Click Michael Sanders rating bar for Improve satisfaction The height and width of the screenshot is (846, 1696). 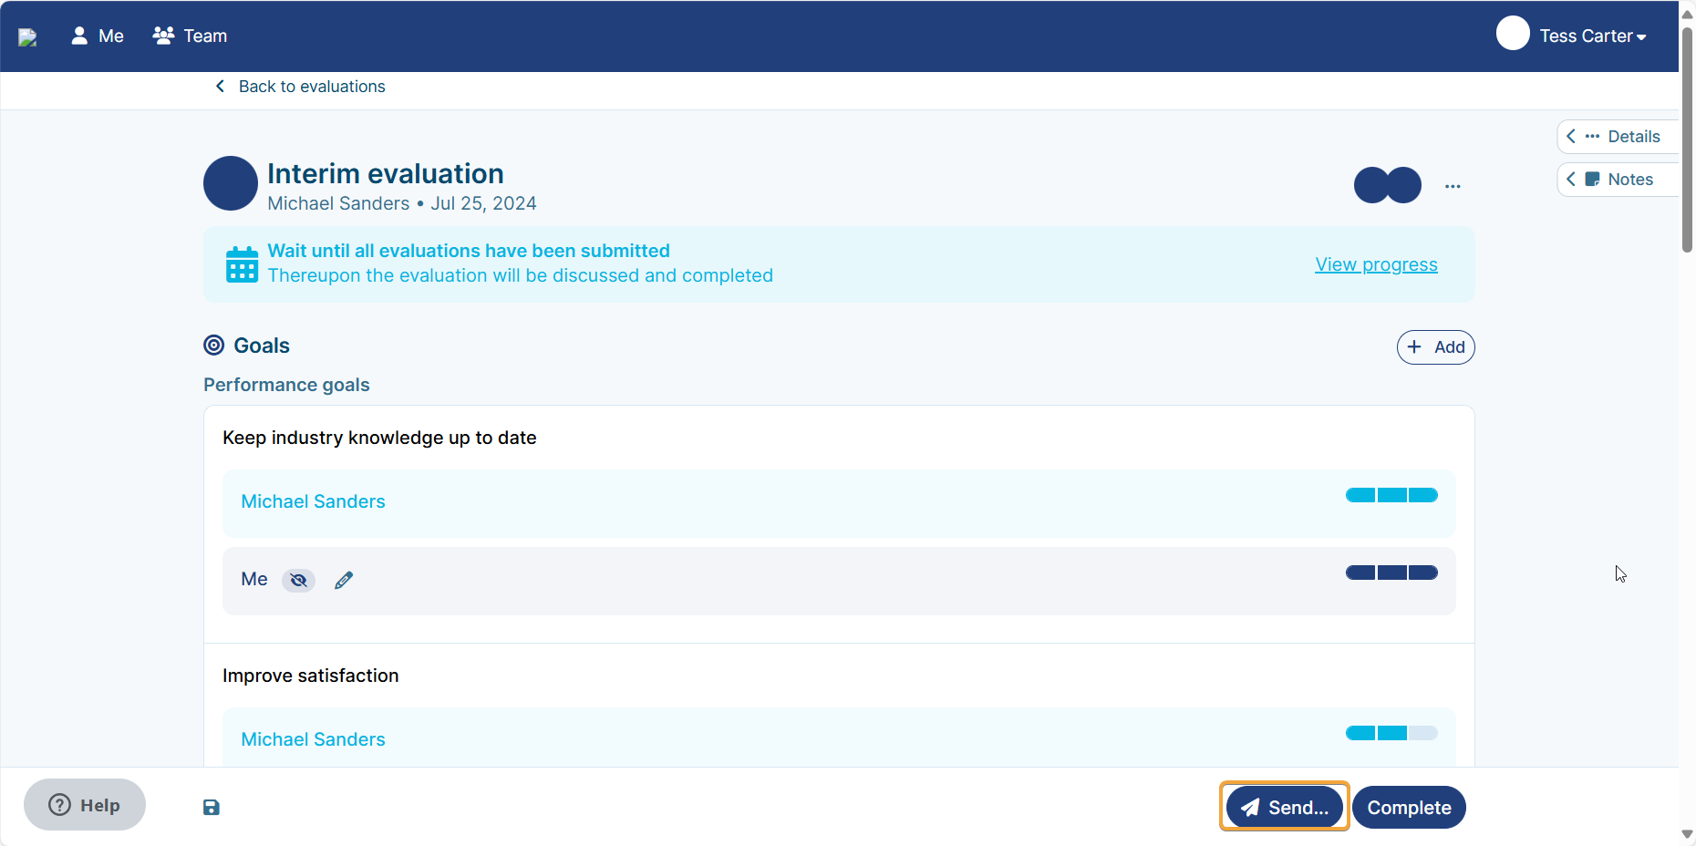1391,733
